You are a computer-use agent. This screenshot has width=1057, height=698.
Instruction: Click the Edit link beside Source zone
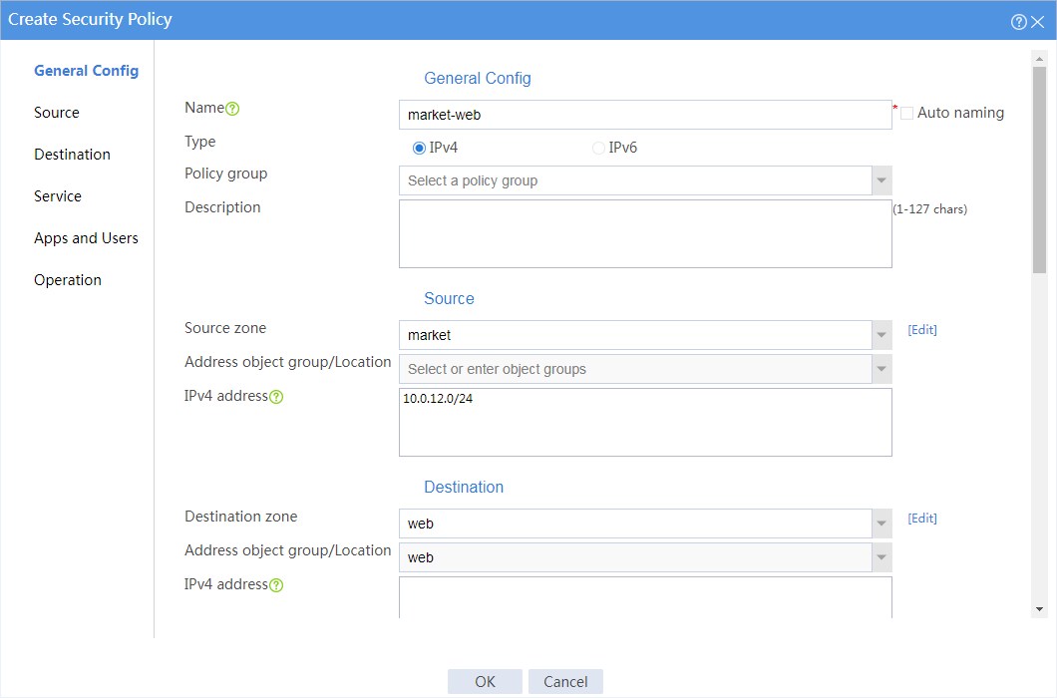(x=922, y=330)
